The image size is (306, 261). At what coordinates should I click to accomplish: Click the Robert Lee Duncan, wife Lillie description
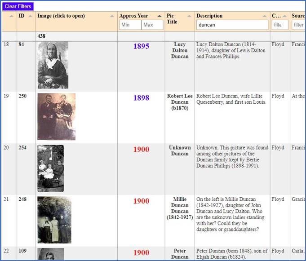click(x=231, y=99)
